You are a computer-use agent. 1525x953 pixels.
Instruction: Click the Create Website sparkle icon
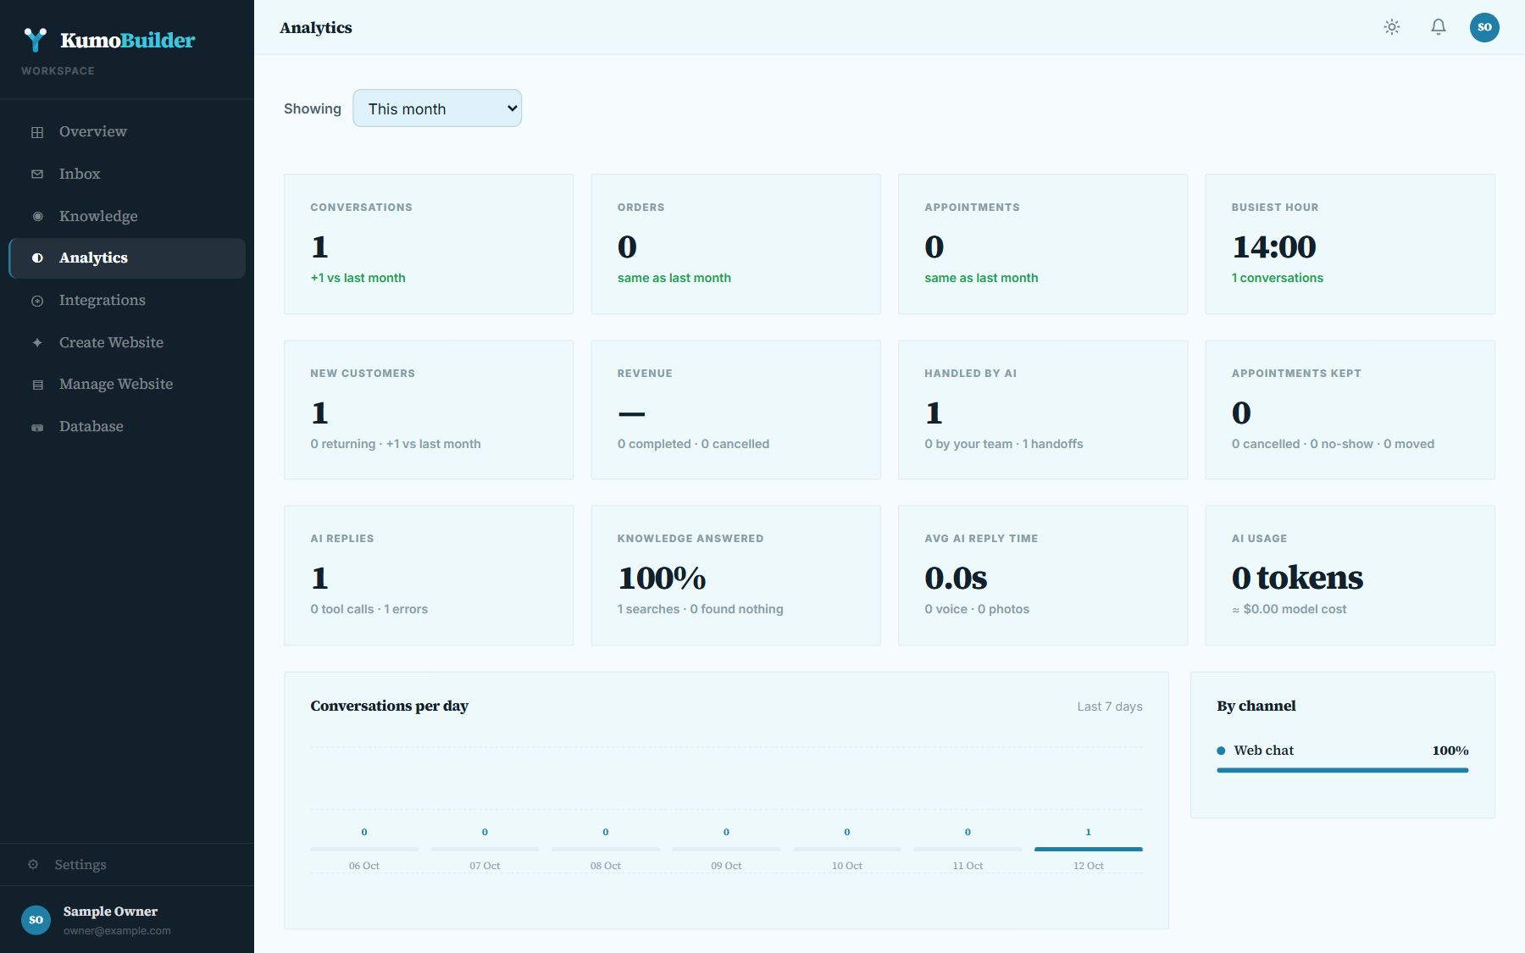pyautogui.click(x=37, y=342)
